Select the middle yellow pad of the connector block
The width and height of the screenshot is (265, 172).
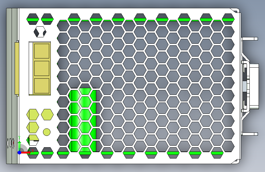pos(42,68)
